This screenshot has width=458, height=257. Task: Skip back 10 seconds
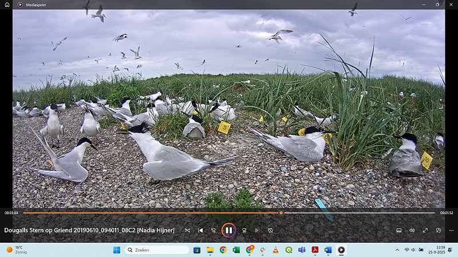(x=214, y=230)
